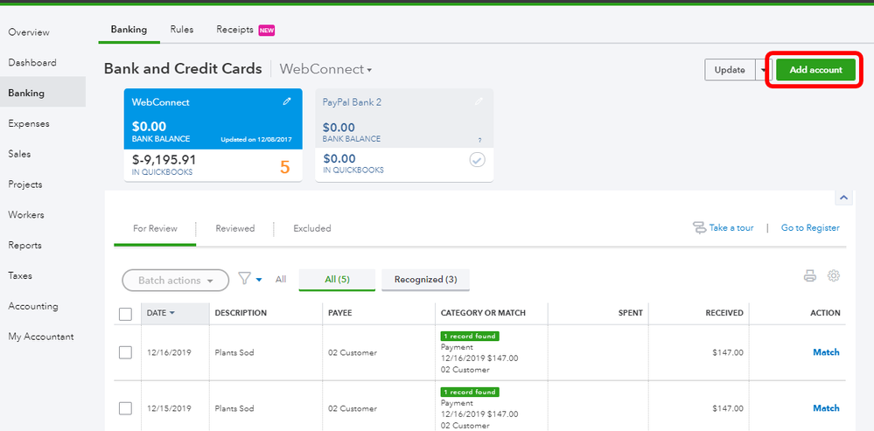
Task: Click the $-9,195.91 In QuickBooks balance
Action: tap(164, 160)
